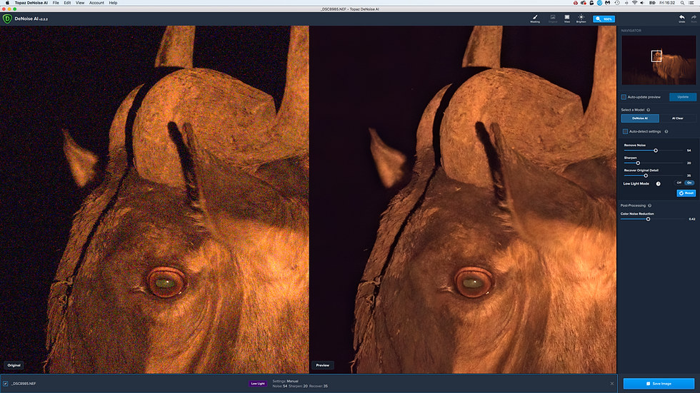Click the Undo arrow icon

pyautogui.click(x=681, y=19)
